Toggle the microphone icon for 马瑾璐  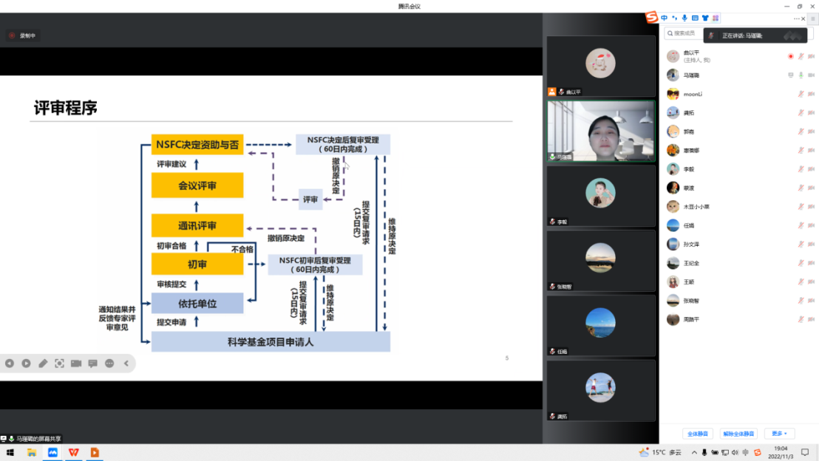[801, 75]
